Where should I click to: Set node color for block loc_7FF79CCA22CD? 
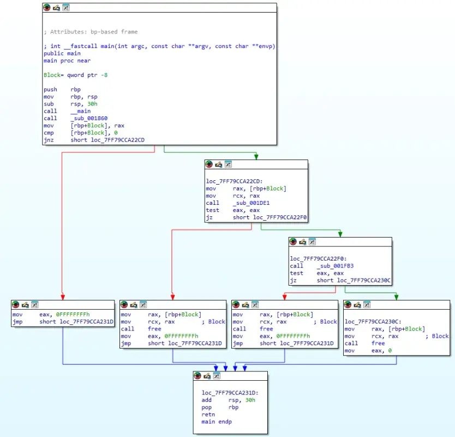point(209,164)
